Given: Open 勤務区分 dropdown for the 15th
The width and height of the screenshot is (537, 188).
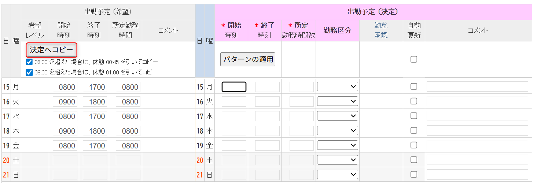Looking at the screenshot, I should coord(337,87).
